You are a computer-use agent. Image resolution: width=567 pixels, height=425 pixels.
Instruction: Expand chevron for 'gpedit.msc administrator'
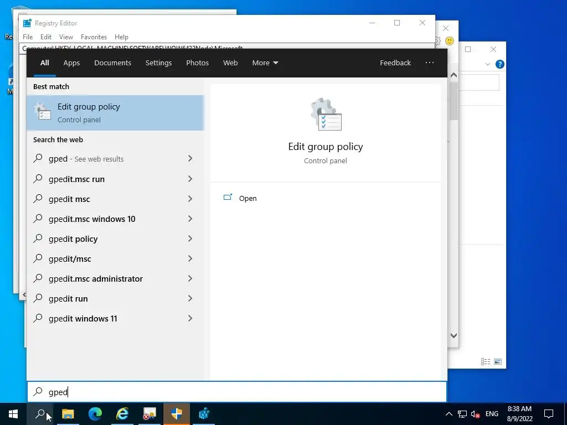coord(190,278)
